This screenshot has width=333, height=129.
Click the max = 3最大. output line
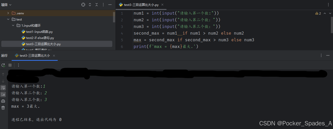pos(26,106)
